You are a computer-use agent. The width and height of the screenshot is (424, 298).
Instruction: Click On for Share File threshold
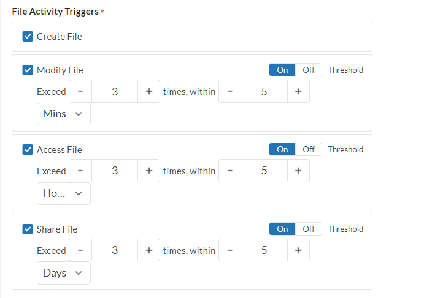coord(282,229)
